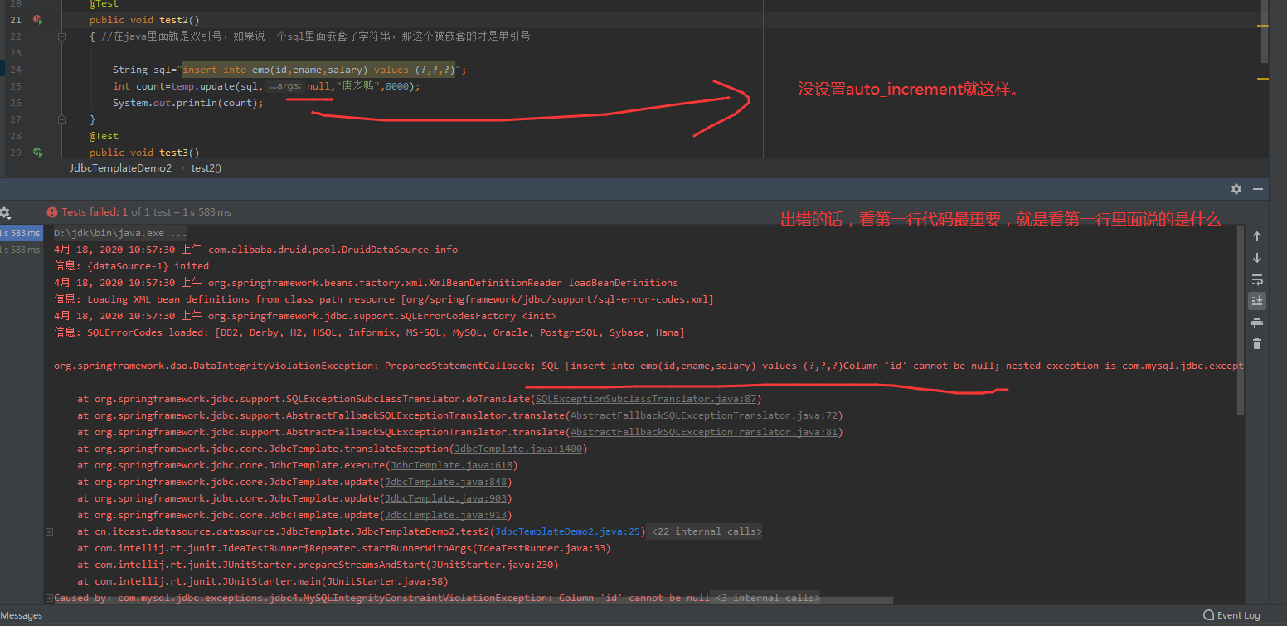Image resolution: width=1287 pixels, height=626 pixels.
Task: Click the 'Caused by: com.mysql.jdbc.exceptions' line
Action: coord(381,598)
